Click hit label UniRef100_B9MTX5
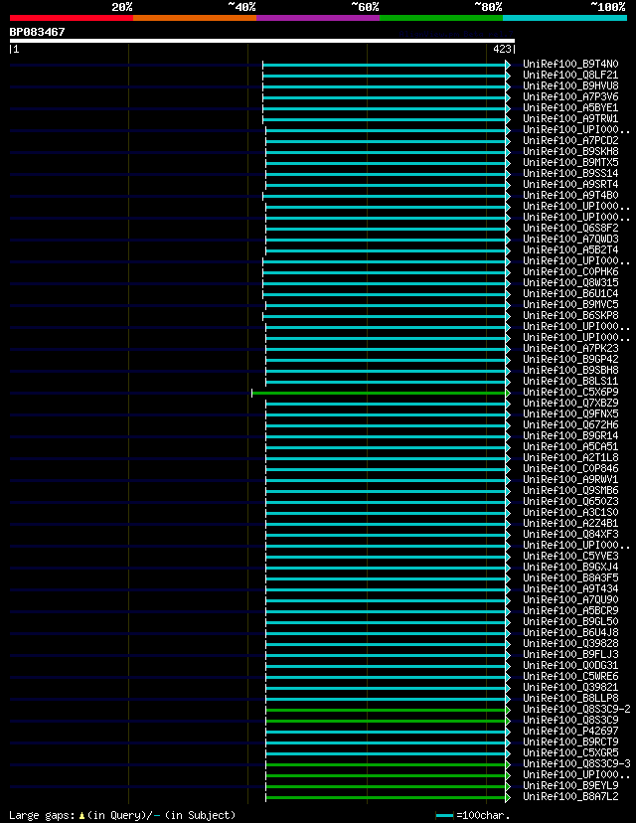Screen dimensions: 636x823 (570, 163)
